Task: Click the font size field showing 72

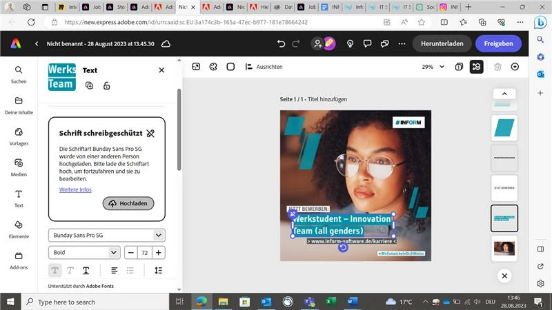Action: pyautogui.click(x=145, y=252)
